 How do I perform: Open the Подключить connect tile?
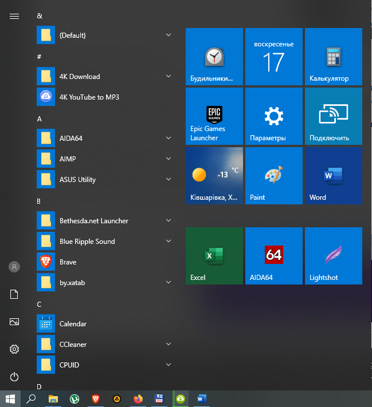(x=333, y=116)
